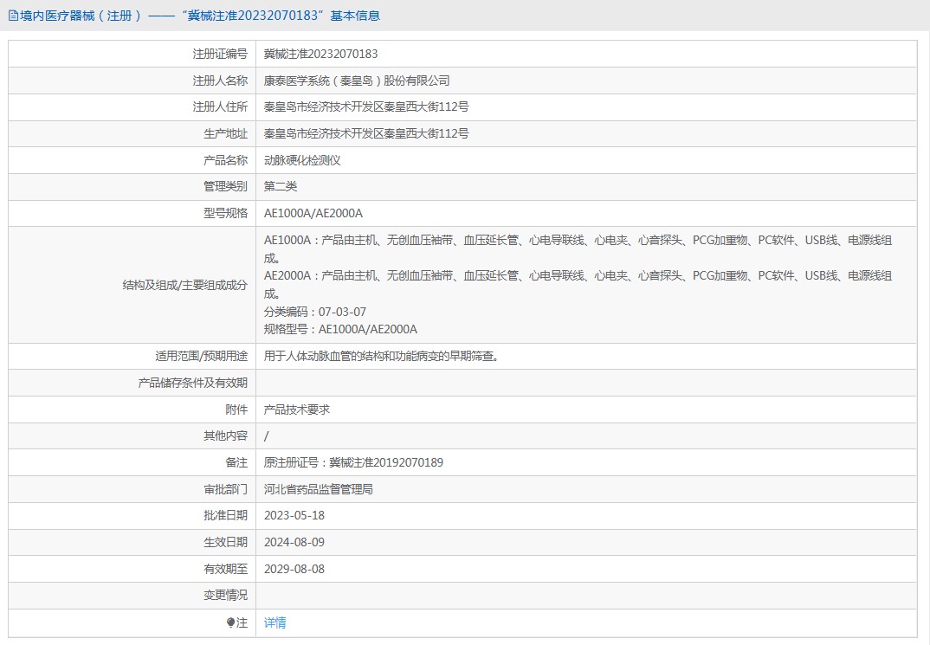The height and width of the screenshot is (645, 930).
Task: Open the 详情 link in the note row
Action: click(x=274, y=622)
